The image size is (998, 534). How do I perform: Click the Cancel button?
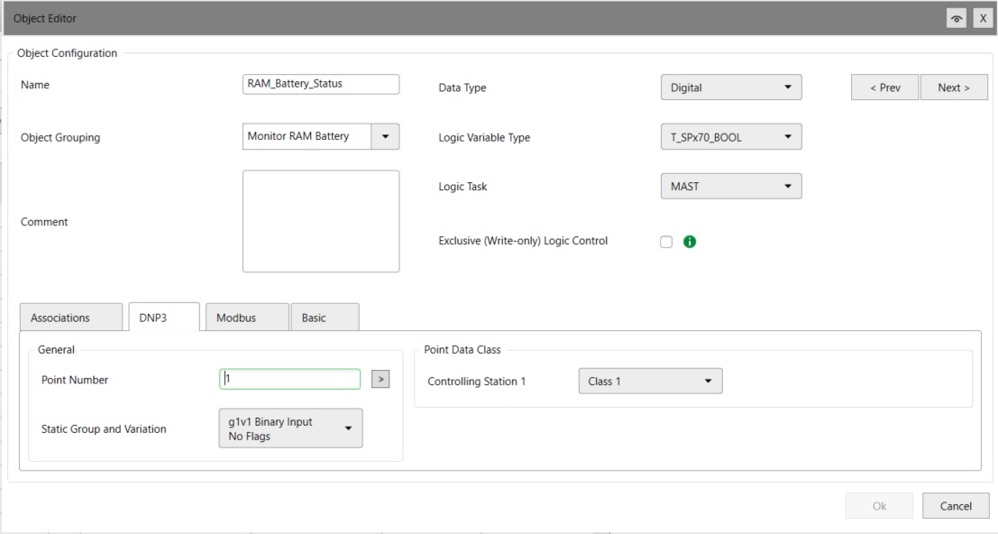(956, 506)
